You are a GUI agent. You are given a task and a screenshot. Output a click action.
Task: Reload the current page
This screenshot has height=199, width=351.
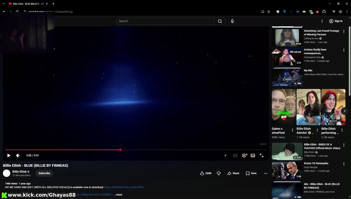tap(17, 12)
